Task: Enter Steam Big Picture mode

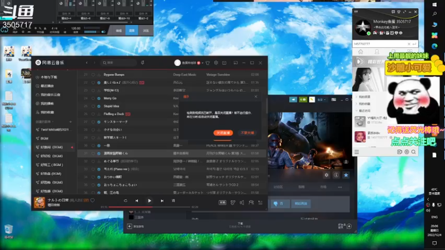Action: (x=334, y=99)
